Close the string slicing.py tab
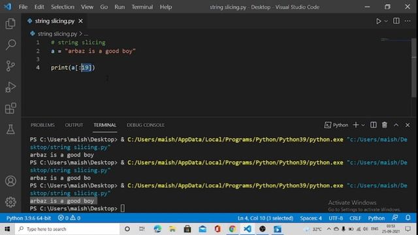Viewport: 418px width, 235px height. 80,21
